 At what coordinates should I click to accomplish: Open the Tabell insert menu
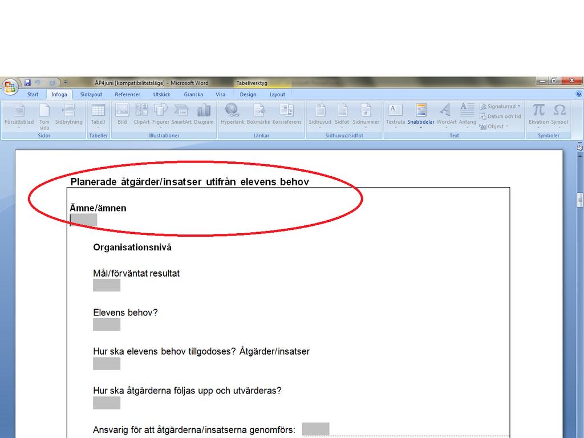point(98,115)
